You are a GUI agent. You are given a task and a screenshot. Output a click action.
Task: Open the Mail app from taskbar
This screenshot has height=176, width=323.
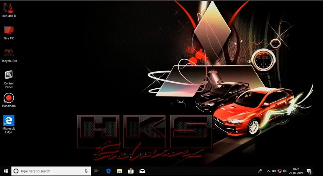click(142, 171)
